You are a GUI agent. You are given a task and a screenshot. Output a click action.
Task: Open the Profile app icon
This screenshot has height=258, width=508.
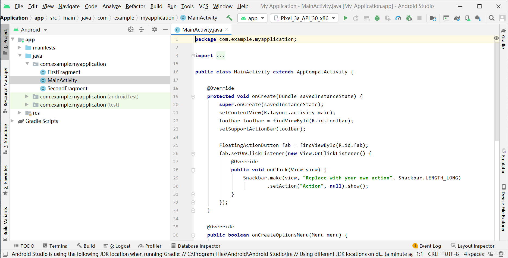click(398, 18)
